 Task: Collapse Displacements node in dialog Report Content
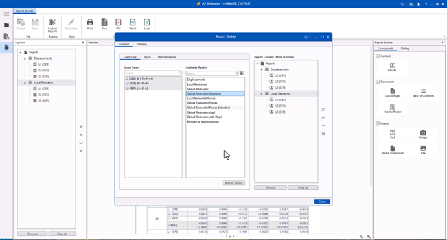coord(262,69)
